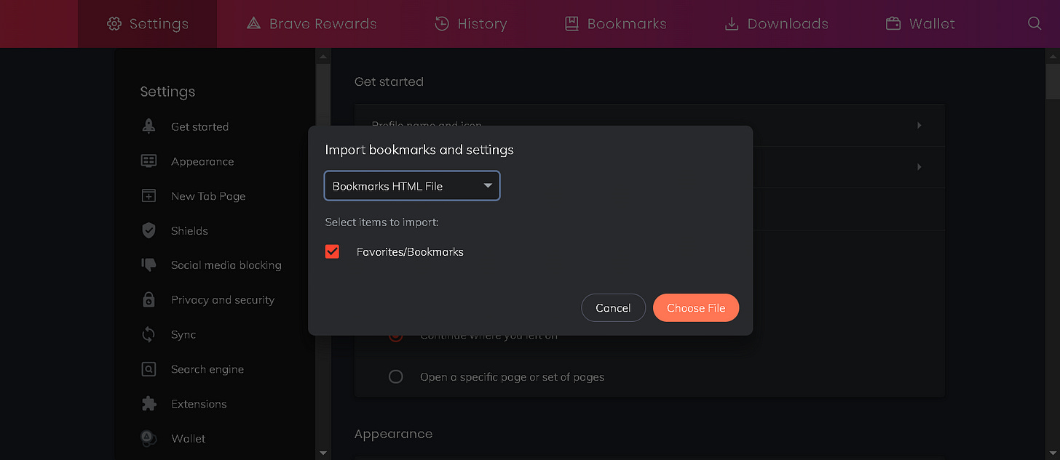Open the Downloads tab
This screenshot has height=460, width=1060.
(x=776, y=23)
